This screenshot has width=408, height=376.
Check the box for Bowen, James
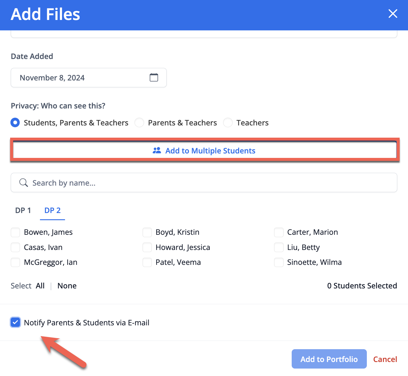tap(15, 232)
